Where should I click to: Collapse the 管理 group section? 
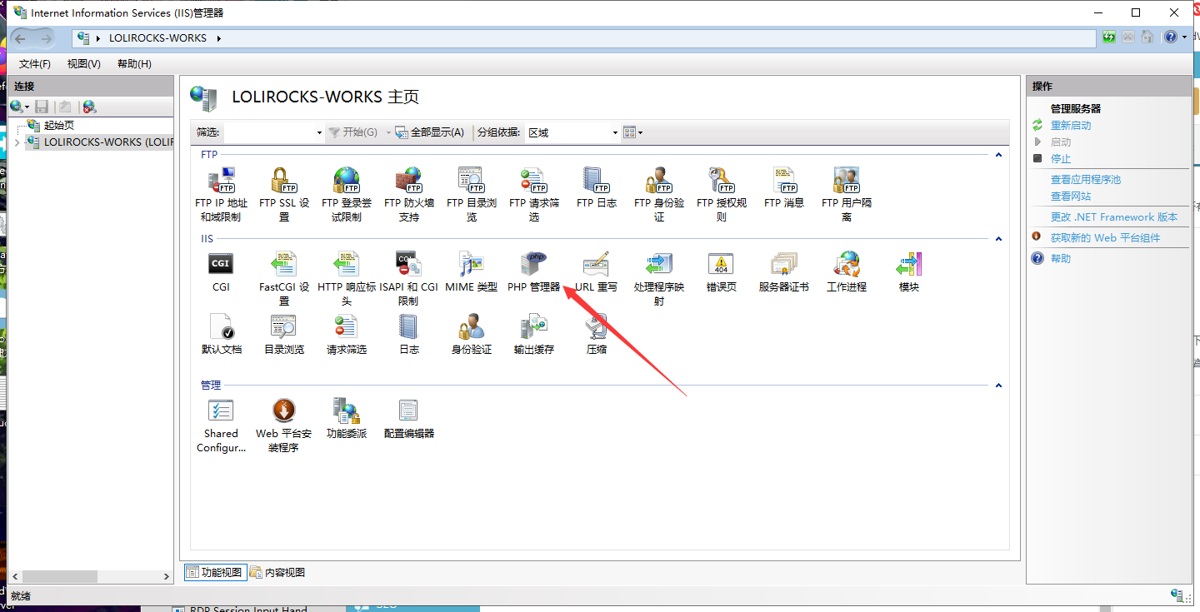click(998, 386)
